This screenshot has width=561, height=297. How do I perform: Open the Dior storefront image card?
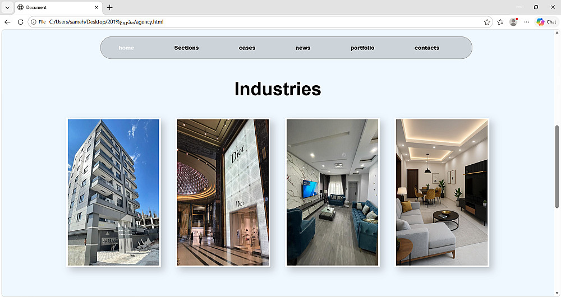[x=223, y=192]
